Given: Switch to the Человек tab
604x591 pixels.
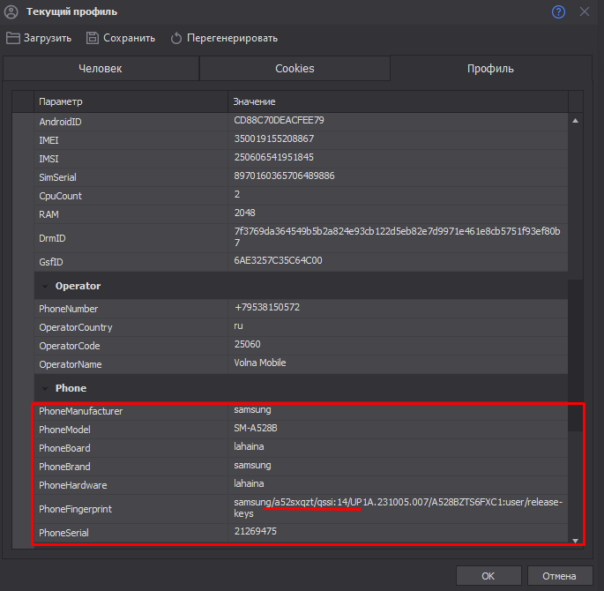Looking at the screenshot, I should point(101,69).
